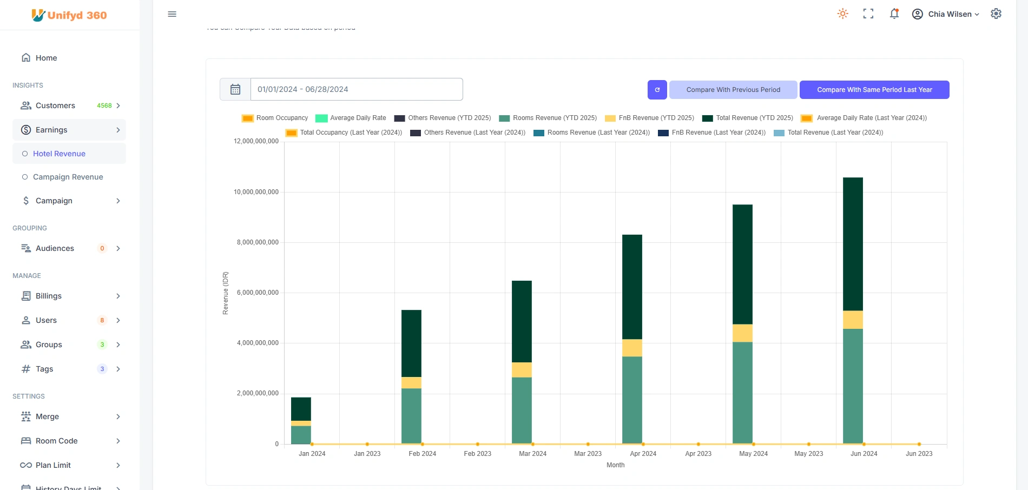Toggle Average Daily Rate legend series
The image size is (1028, 490).
click(351, 118)
